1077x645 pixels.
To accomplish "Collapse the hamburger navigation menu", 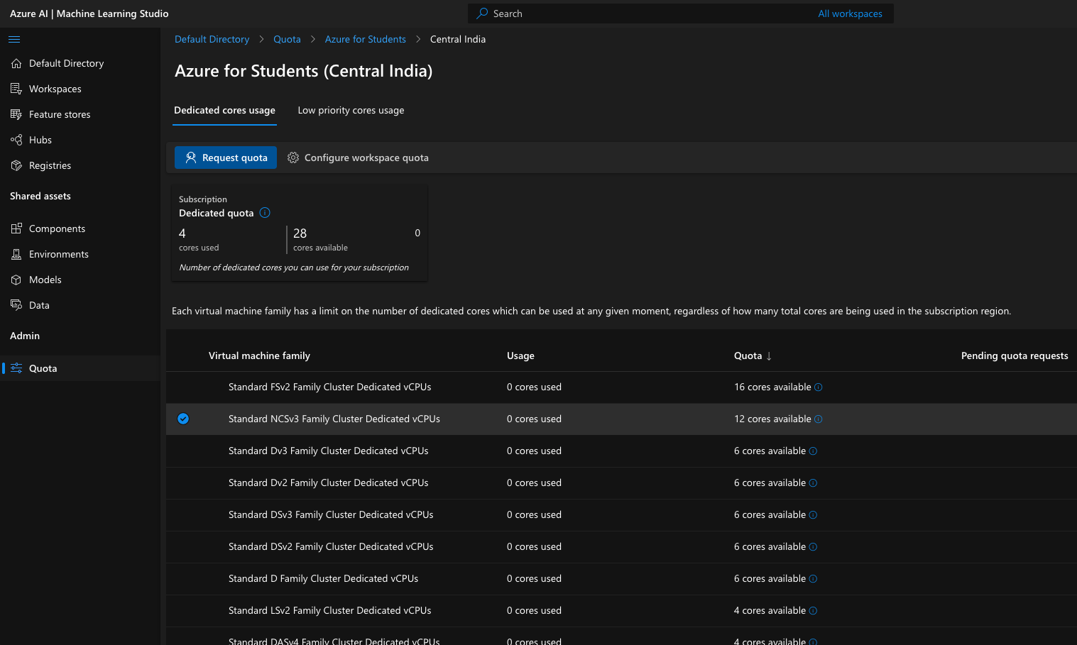I will click(x=14, y=39).
